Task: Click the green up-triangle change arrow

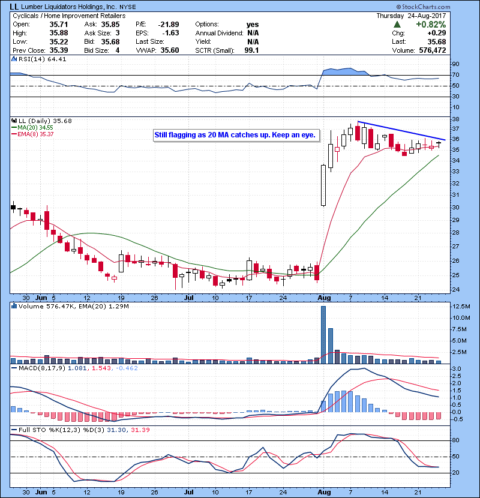Action: click(x=397, y=25)
